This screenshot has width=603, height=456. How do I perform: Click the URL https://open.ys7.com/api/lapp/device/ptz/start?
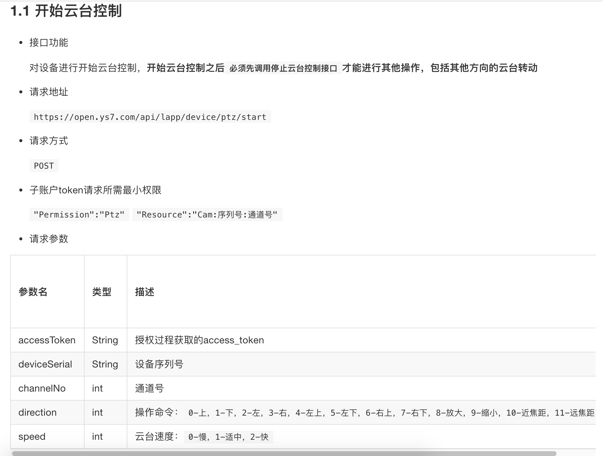tap(150, 117)
